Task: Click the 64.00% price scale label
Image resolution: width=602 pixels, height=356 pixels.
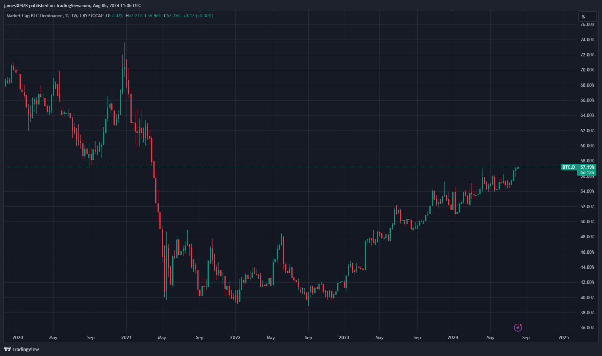Action: (x=587, y=115)
